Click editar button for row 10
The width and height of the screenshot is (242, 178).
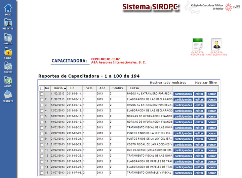200,145
